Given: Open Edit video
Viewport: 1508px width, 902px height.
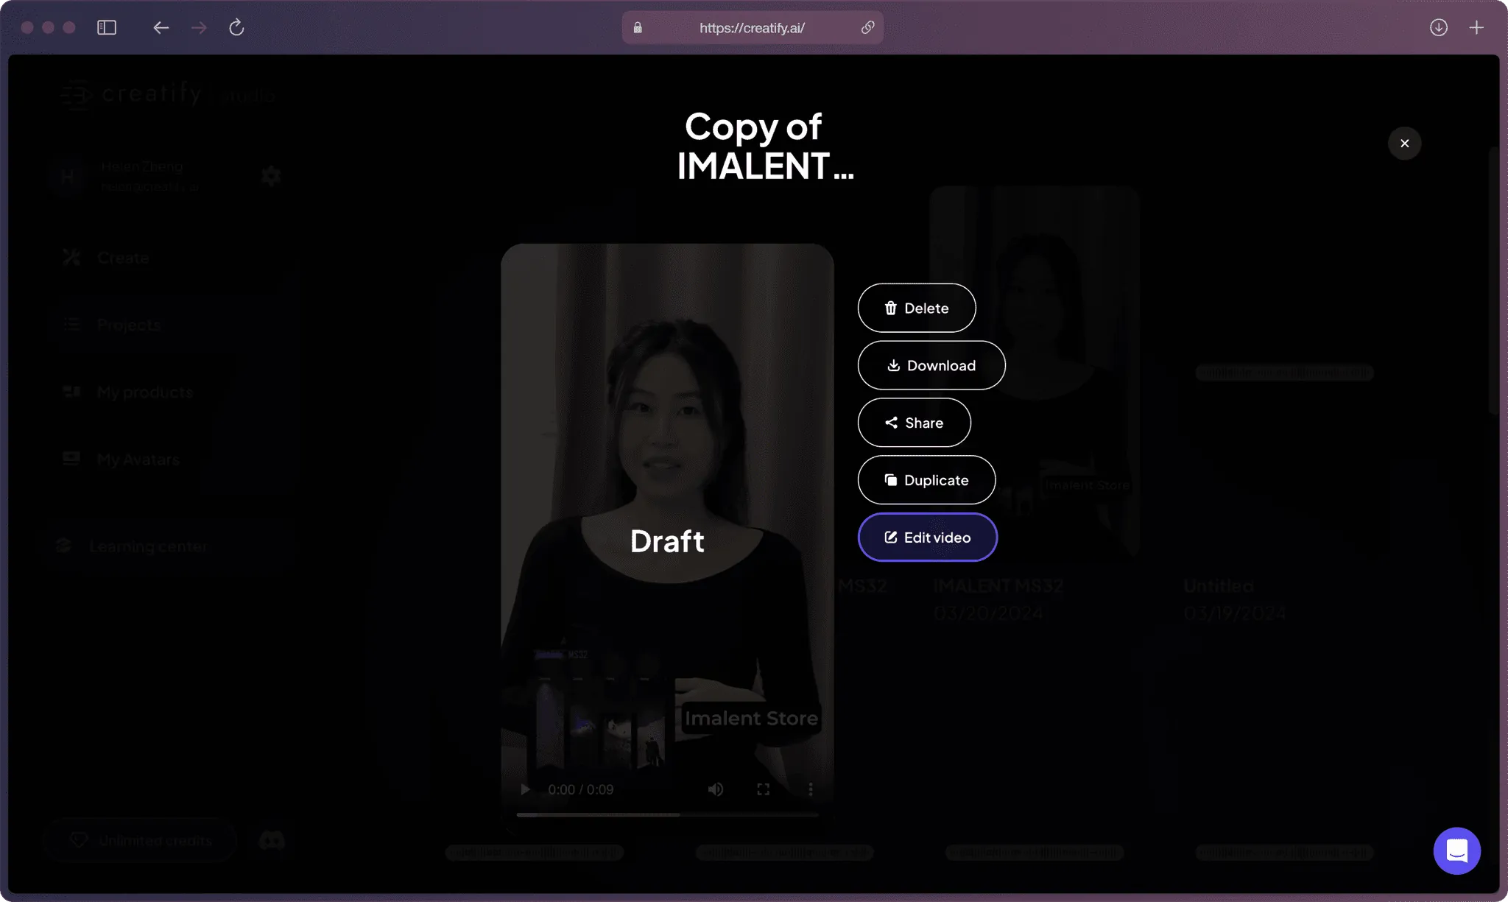Looking at the screenshot, I should click(x=928, y=538).
